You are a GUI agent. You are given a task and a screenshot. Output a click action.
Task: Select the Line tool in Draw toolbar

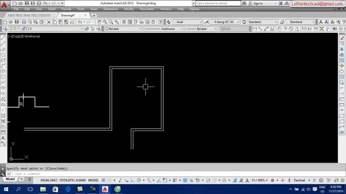point(3,38)
